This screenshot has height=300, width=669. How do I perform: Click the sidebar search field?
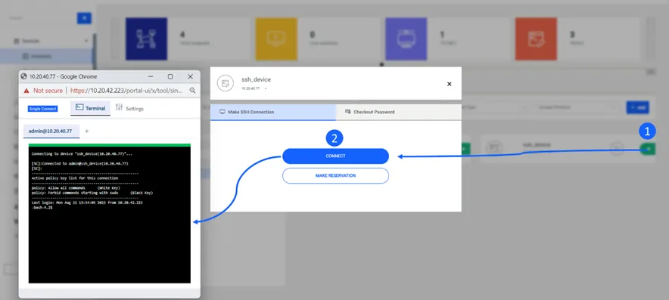(41, 18)
